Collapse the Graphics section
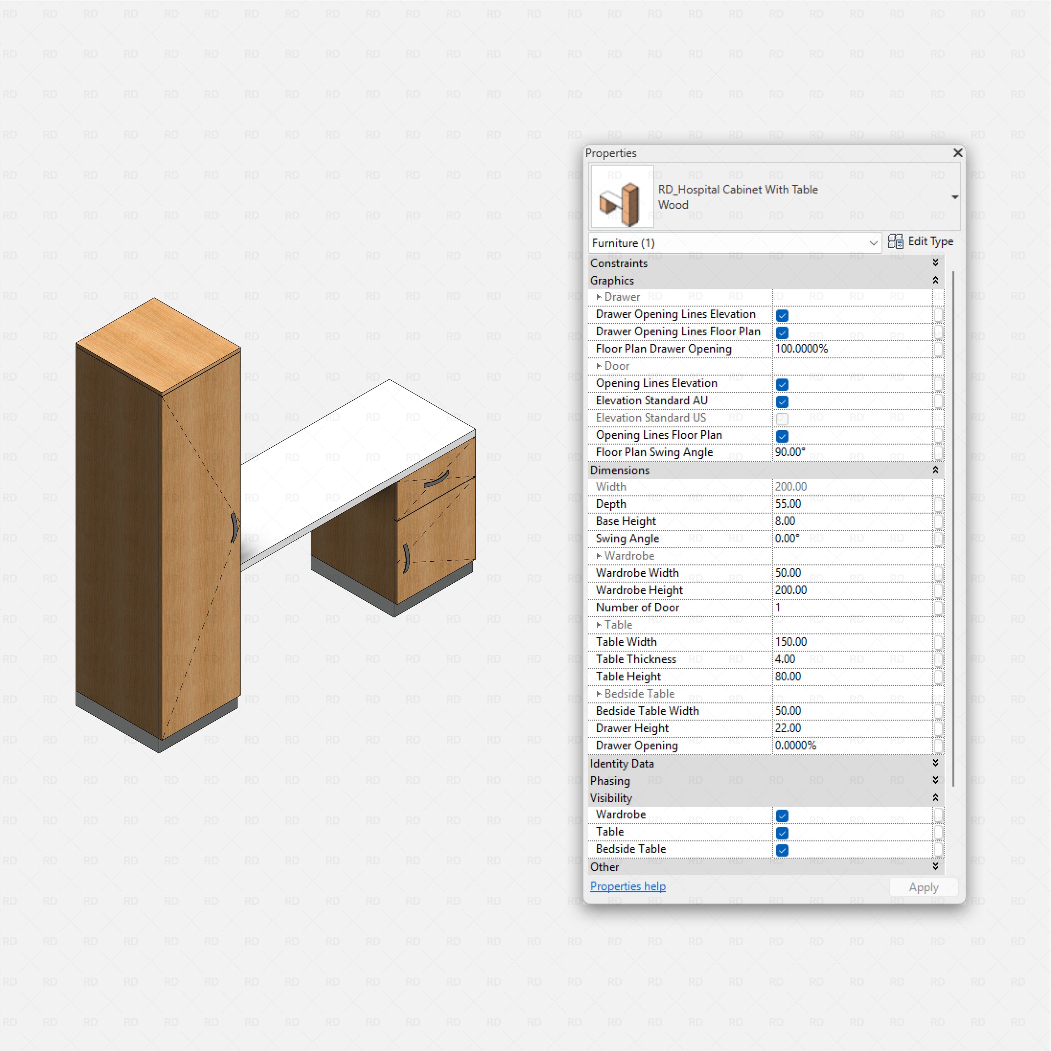This screenshot has height=1051, width=1051. (x=935, y=280)
